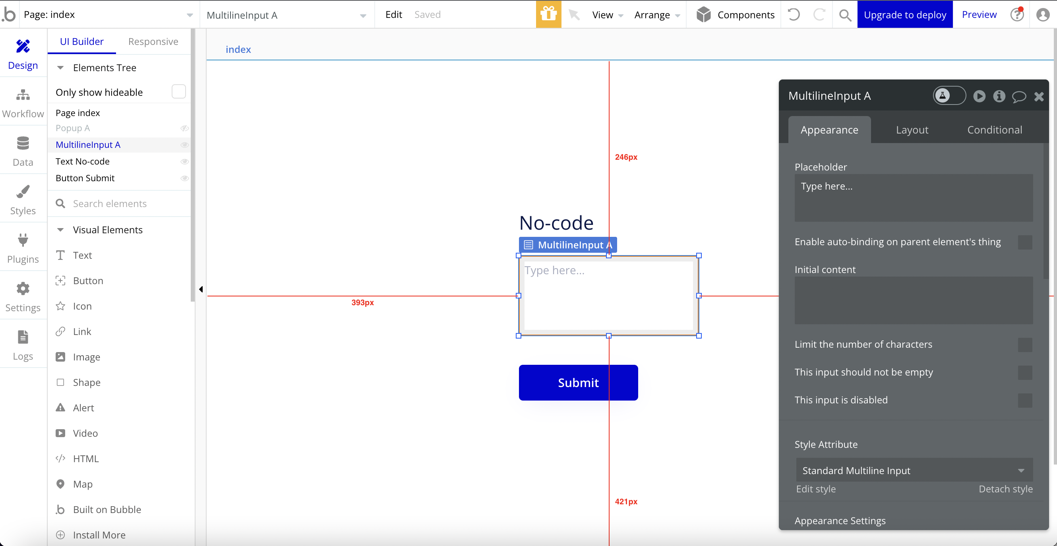
Task: Open the Arrange menu dropdown
Action: 657,15
